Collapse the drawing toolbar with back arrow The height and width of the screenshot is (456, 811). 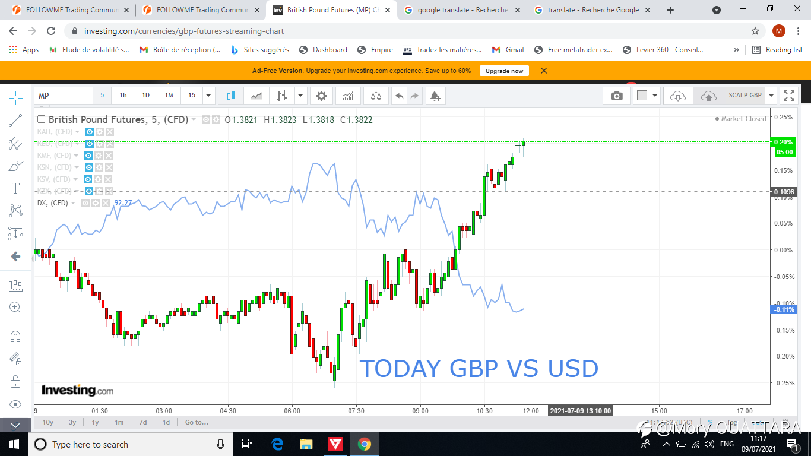tap(15, 256)
